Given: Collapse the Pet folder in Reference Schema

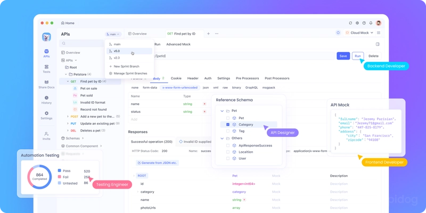Looking at the screenshot, I should coord(222,111).
